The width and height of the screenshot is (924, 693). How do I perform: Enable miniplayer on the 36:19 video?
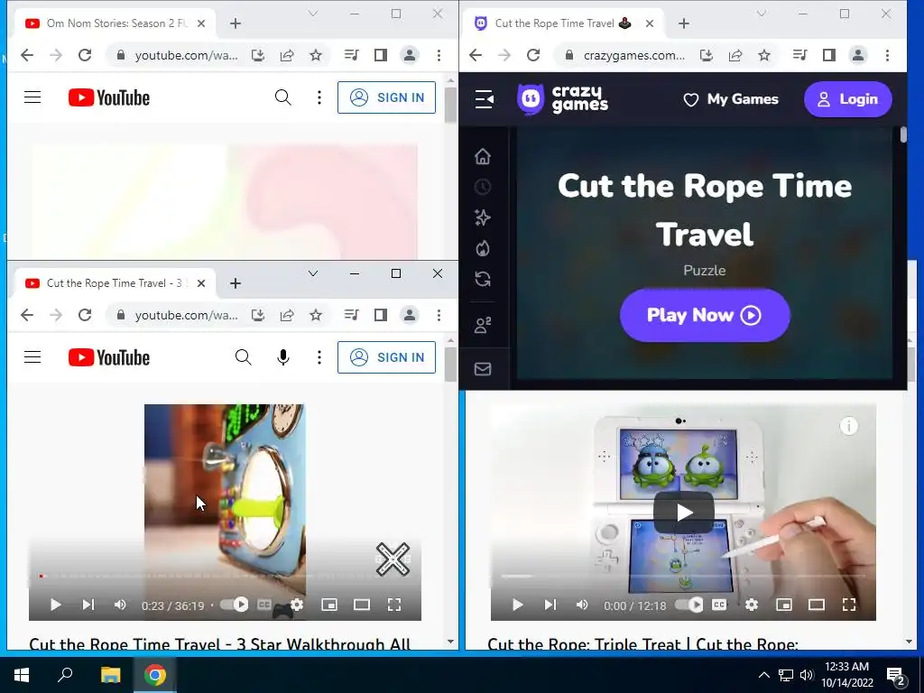(329, 605)
